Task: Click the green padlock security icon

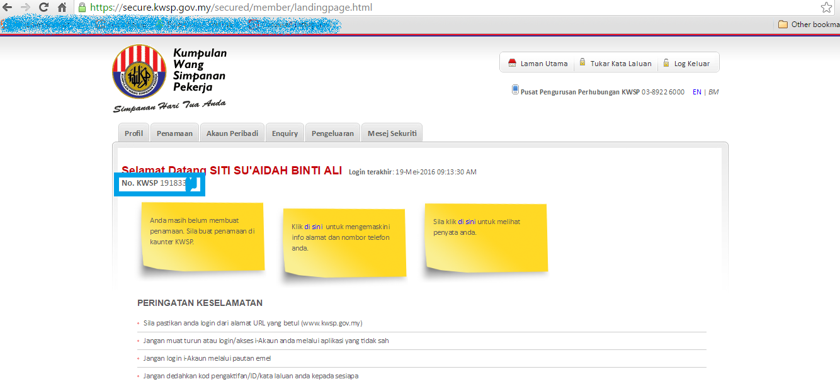Action: point(82,8)
